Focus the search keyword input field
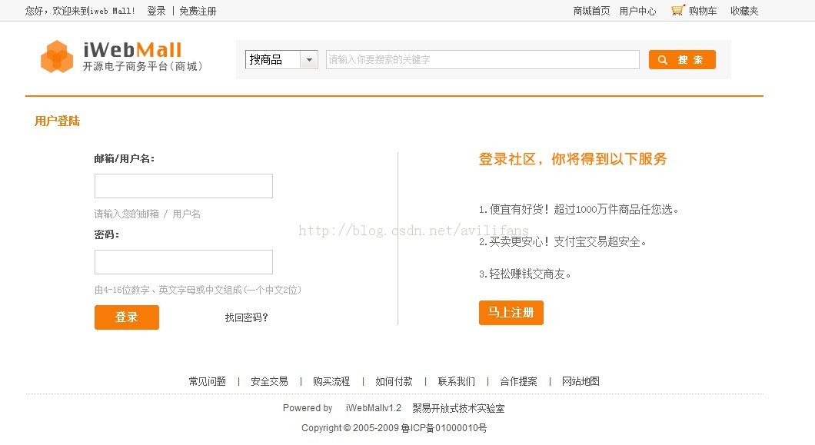 tap(482, 60)
